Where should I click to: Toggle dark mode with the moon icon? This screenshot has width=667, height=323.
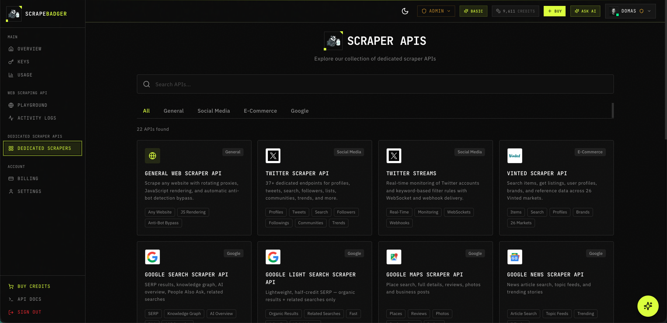pos(405,11)
